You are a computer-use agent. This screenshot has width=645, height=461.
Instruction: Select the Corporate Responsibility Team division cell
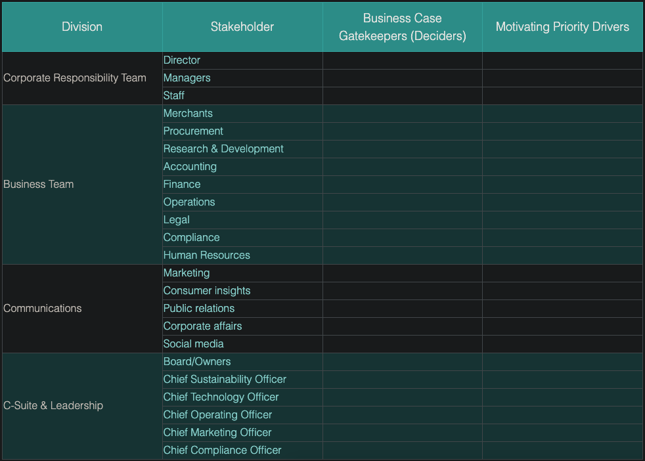coord(75,78)
